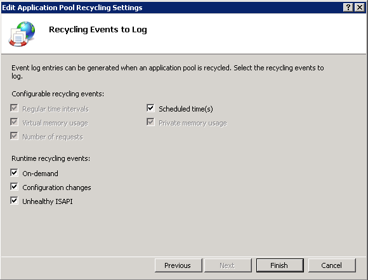Cancel the recycling settings wizard
Image resolution: width=368 pixels, height=280 pixels.
[x=332, y=265]
